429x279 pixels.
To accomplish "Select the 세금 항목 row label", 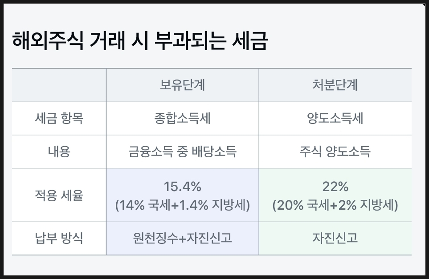I will [59, 119].
